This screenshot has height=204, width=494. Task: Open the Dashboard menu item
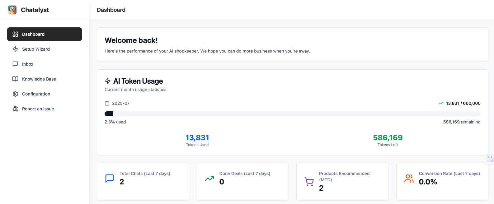click(45, 34)
